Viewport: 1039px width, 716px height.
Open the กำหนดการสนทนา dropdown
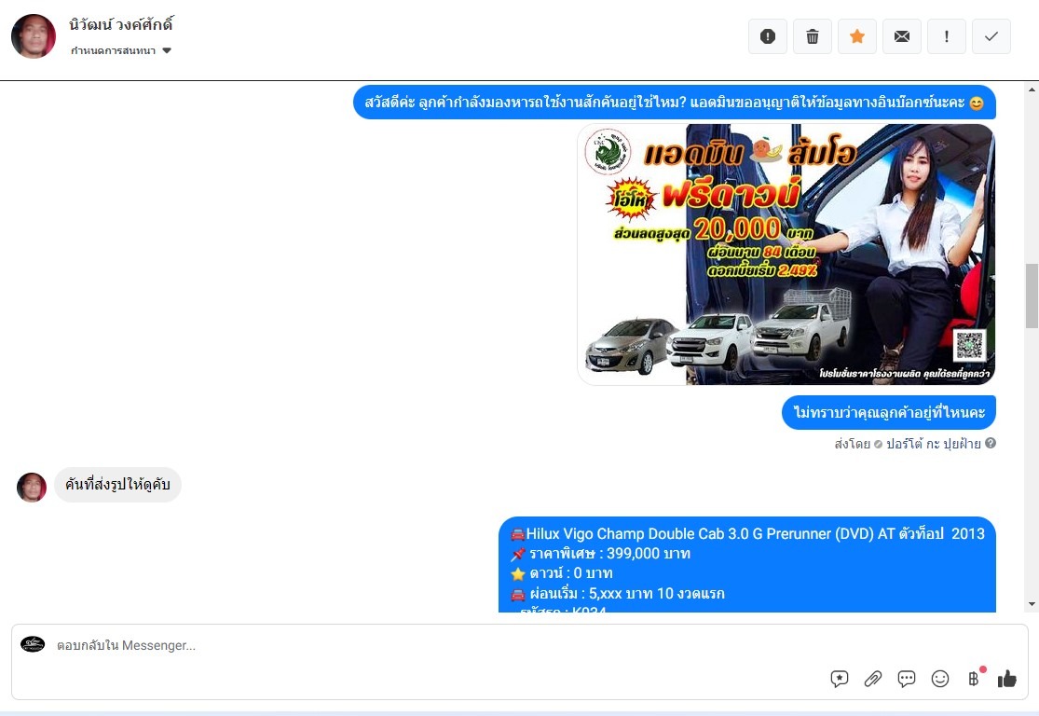(x=121, y=51)
